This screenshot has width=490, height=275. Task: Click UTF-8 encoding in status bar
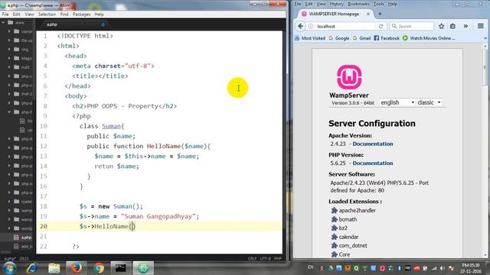tap(266, 258)
